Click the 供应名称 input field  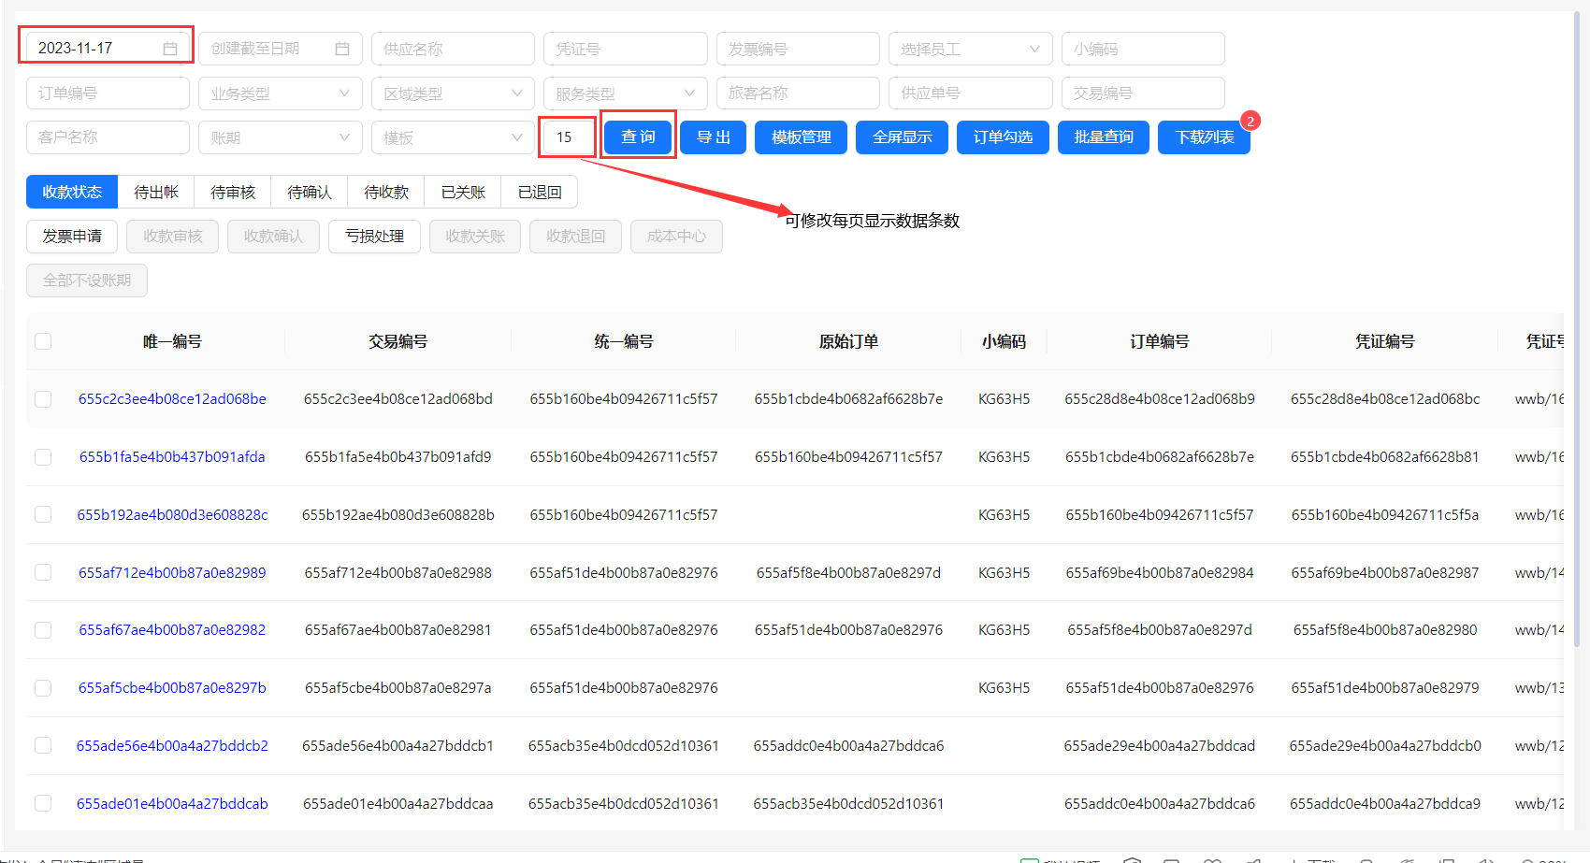(453, 49)
